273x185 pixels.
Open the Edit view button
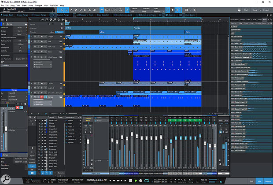click(x=251, y=181)
